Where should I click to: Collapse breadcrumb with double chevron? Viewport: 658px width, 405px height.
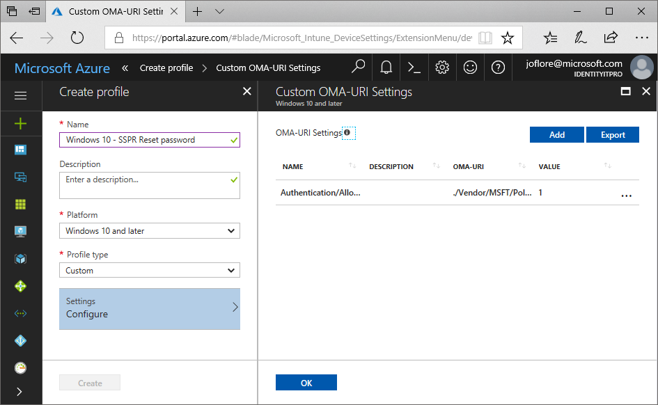pos(125,68)
